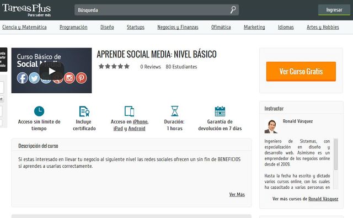Click Acceso sin límite de tiempo label
Screen dimensions: 353x218
tap(39, 125)
